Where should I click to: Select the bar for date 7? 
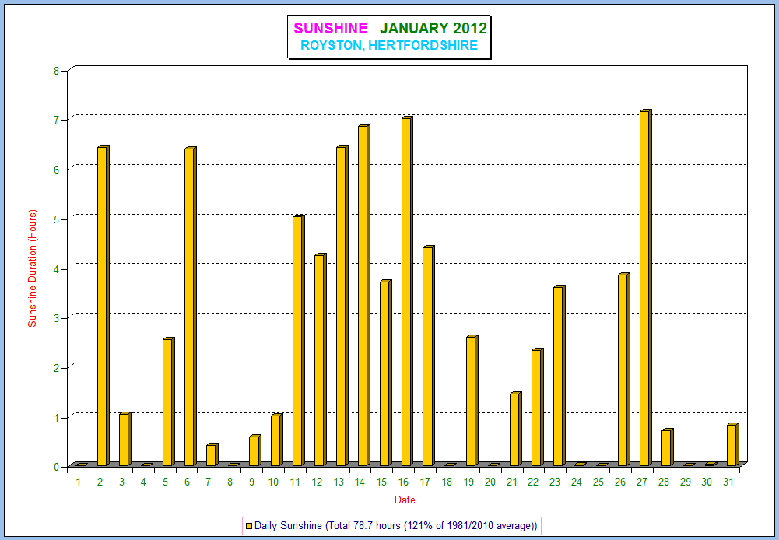(x=212, y=454)
